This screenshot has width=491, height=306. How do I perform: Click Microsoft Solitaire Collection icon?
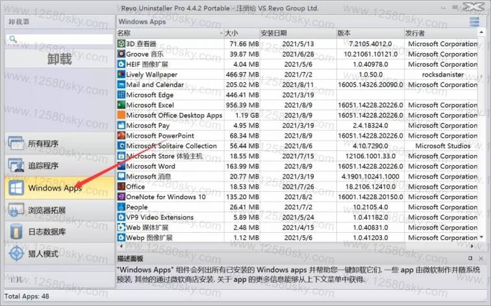(x=121, y=146)
